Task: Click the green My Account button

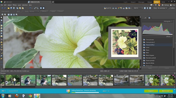Action: [166, 91]
